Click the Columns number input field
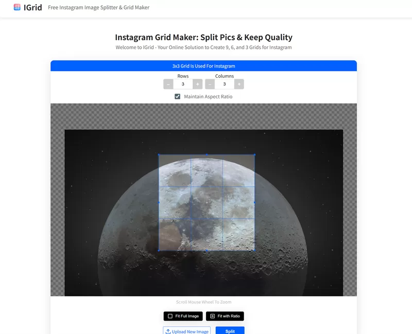 (x=225, y=84)
